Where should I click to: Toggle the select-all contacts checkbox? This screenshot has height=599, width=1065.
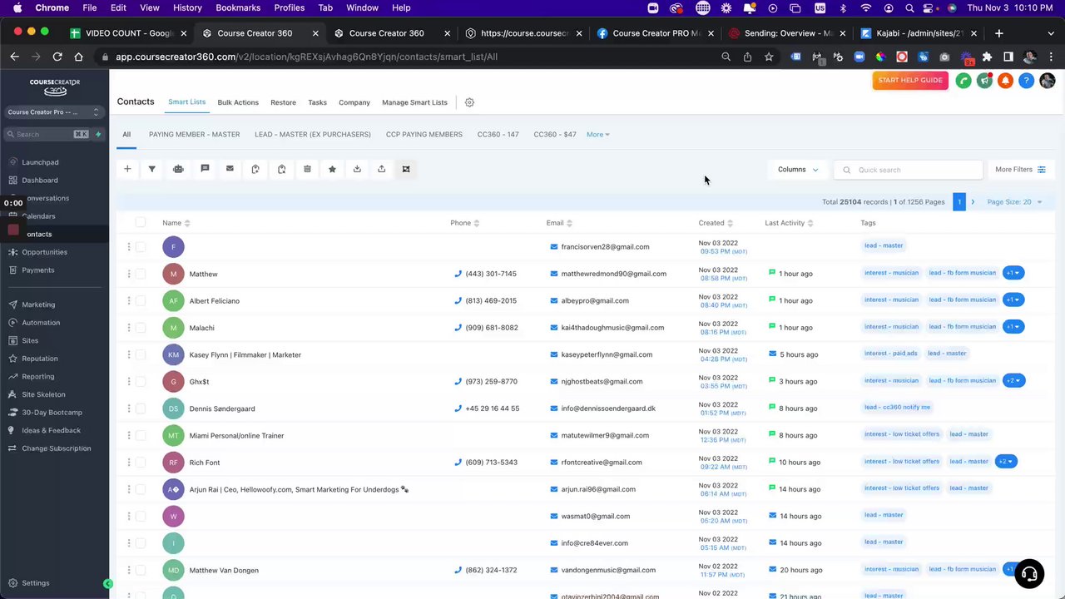click(141, 222)
